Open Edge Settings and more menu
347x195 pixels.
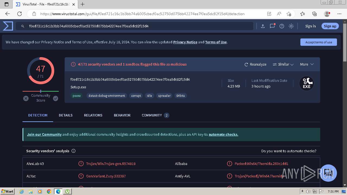tap(339, 14)
